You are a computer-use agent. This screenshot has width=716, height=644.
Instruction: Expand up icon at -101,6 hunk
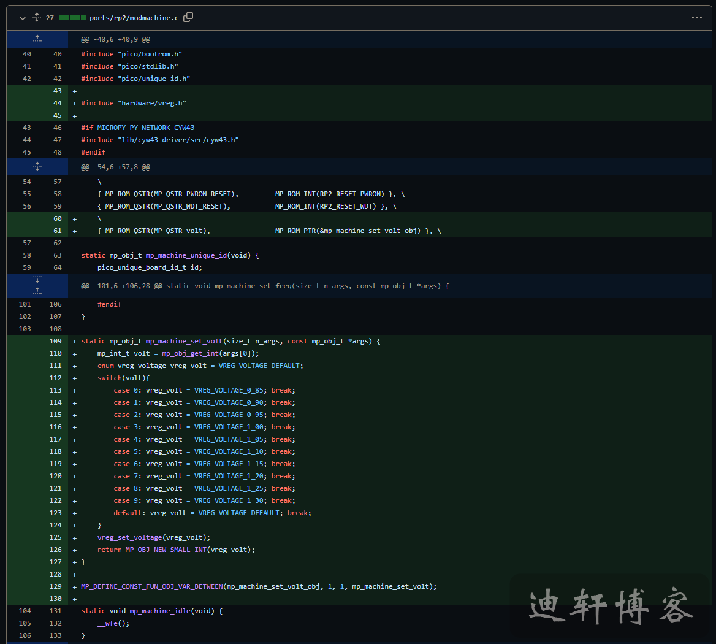coord(37,291)
